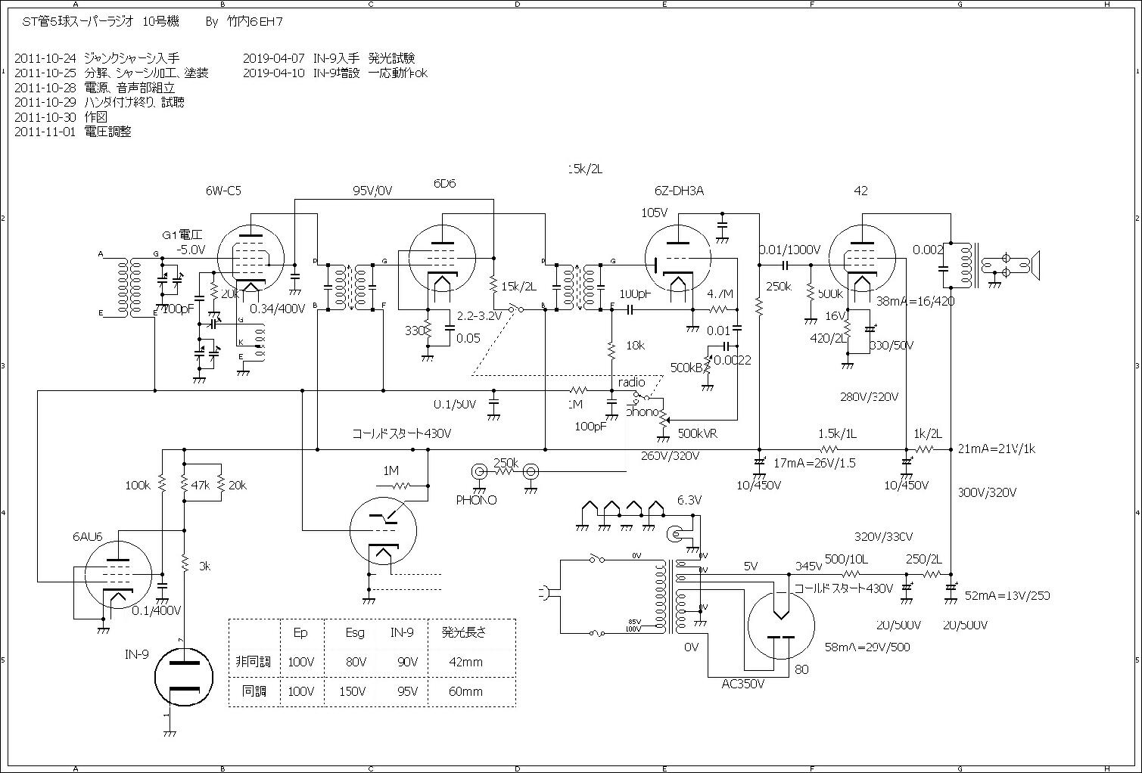Select the Esg table header
Viewport: 1142px width, 773px height.
click(355, 632)
